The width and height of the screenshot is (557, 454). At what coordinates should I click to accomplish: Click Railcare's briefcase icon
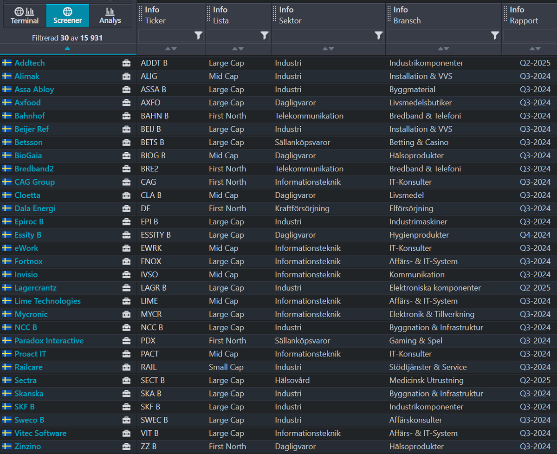126,367
